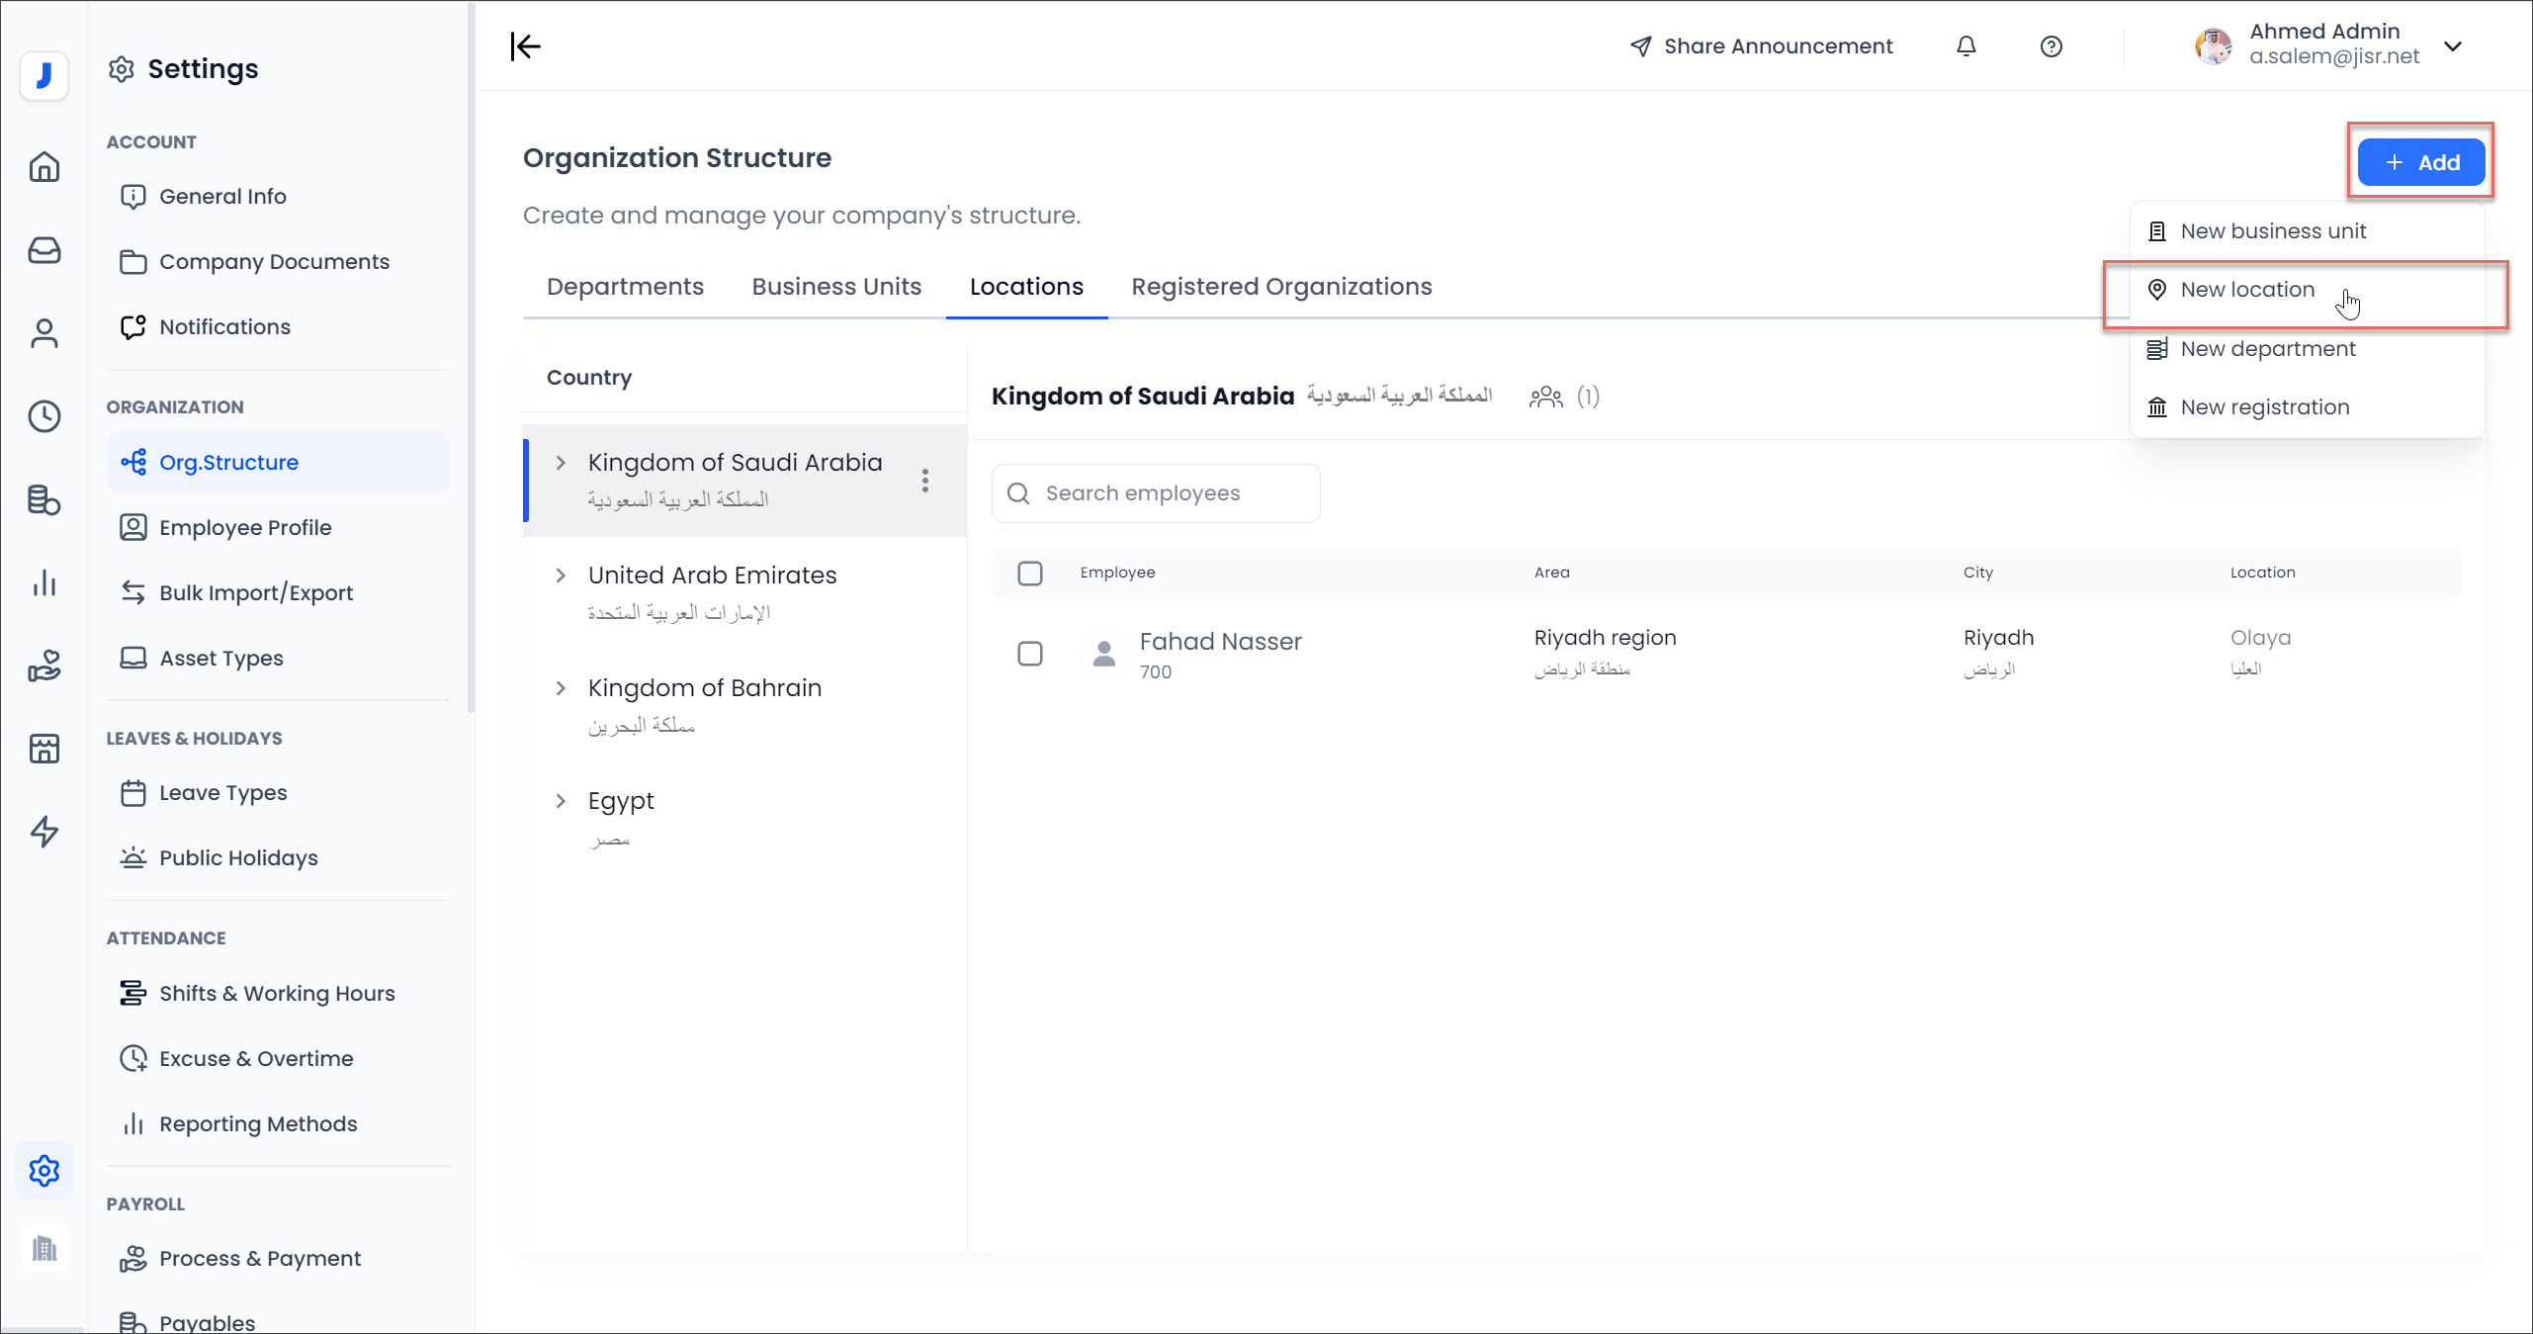Select New location from the Add menu

click(2247, 290)
